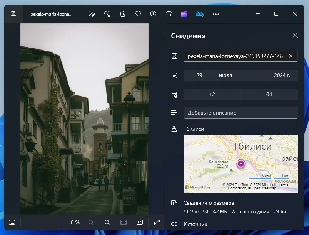The width and height of the screenshot is (309, 235).
Task: Open the image in Microsoft Designer
Action: 184,14
